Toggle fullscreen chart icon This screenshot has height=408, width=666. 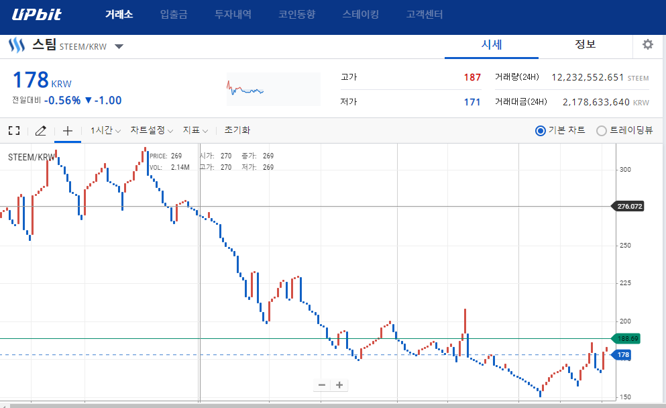point(14,130)
